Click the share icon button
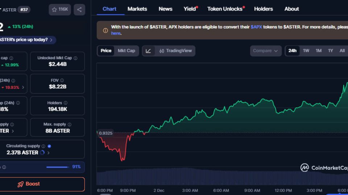 click(79, 10)
